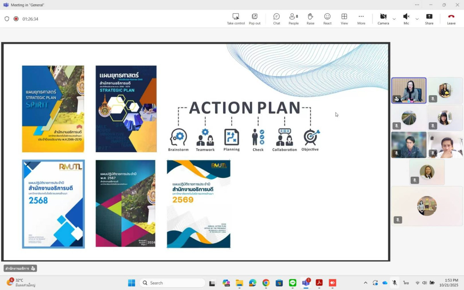
Task: Show hidden system tray icons chevron
Action: tap(365, 283)
